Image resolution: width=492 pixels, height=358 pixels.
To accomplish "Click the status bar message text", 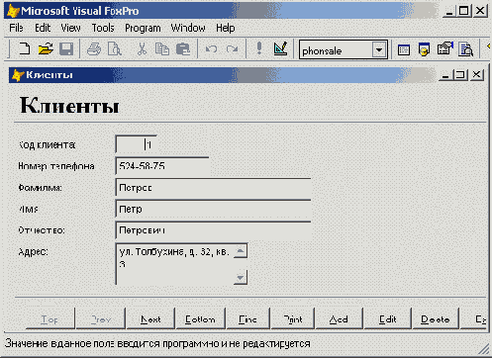I will pos(157,343).
